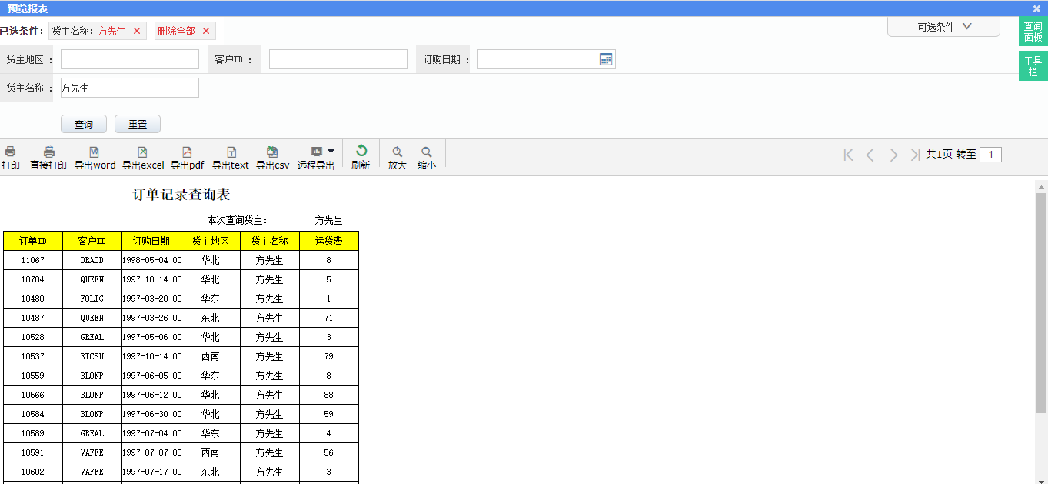
Task: Export report as PDF
Action: tap(187, 152)
